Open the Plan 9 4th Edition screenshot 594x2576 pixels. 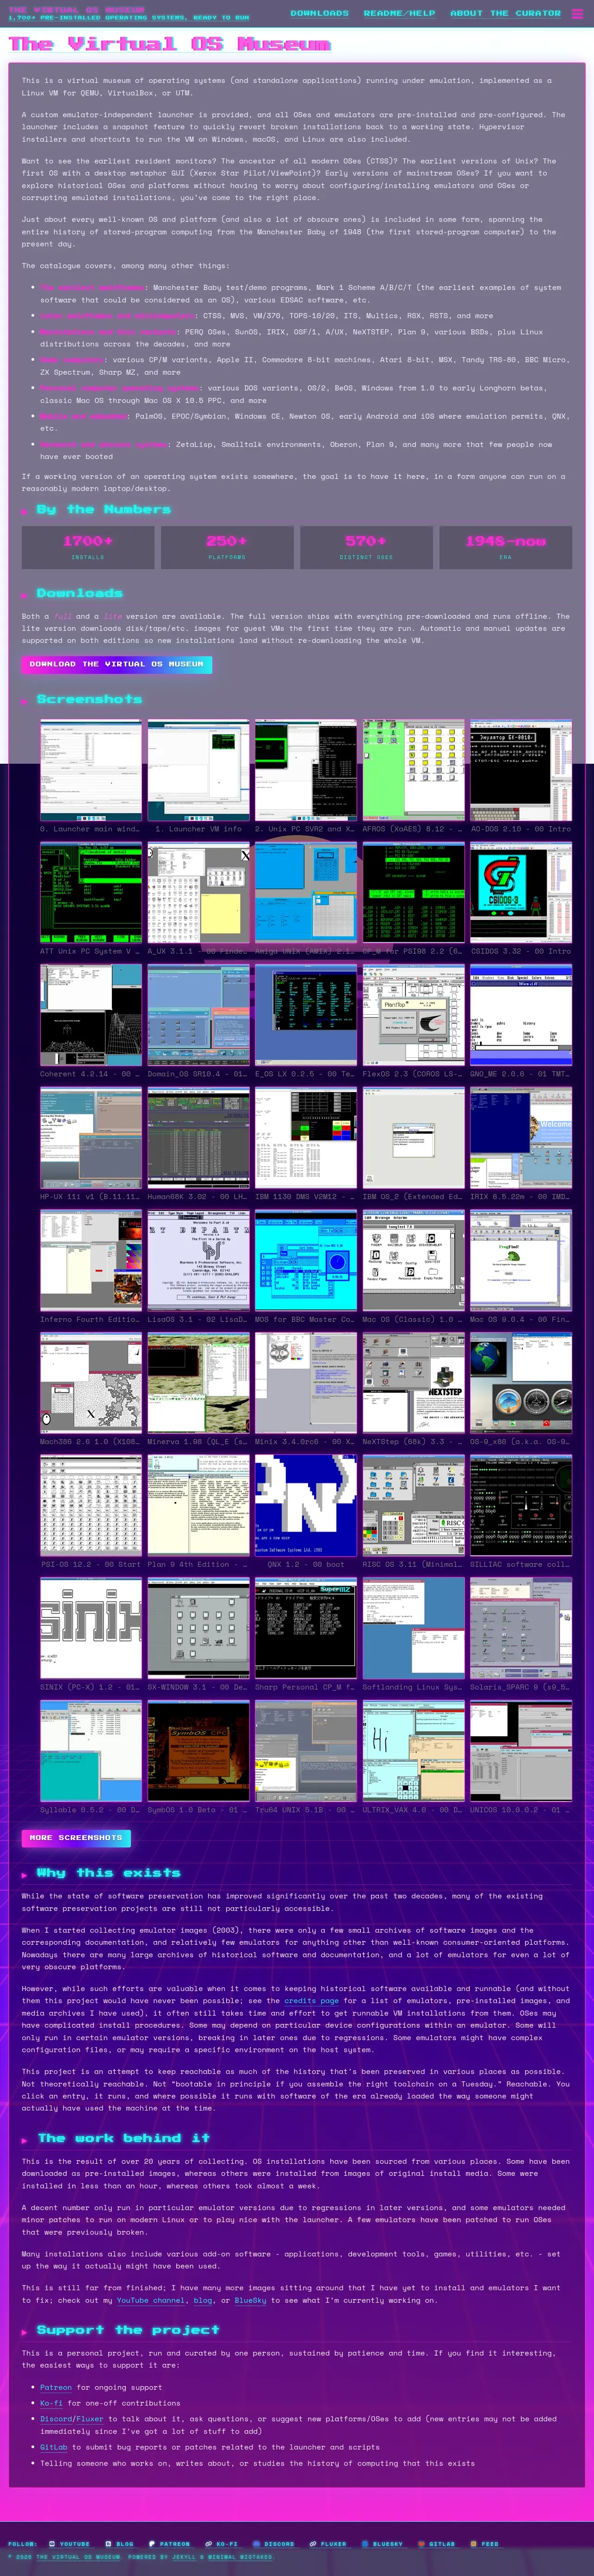(198, 1507)
